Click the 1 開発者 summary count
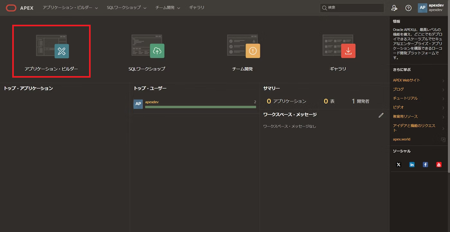Viewport: 450px width, 232px height. (360, 101)
